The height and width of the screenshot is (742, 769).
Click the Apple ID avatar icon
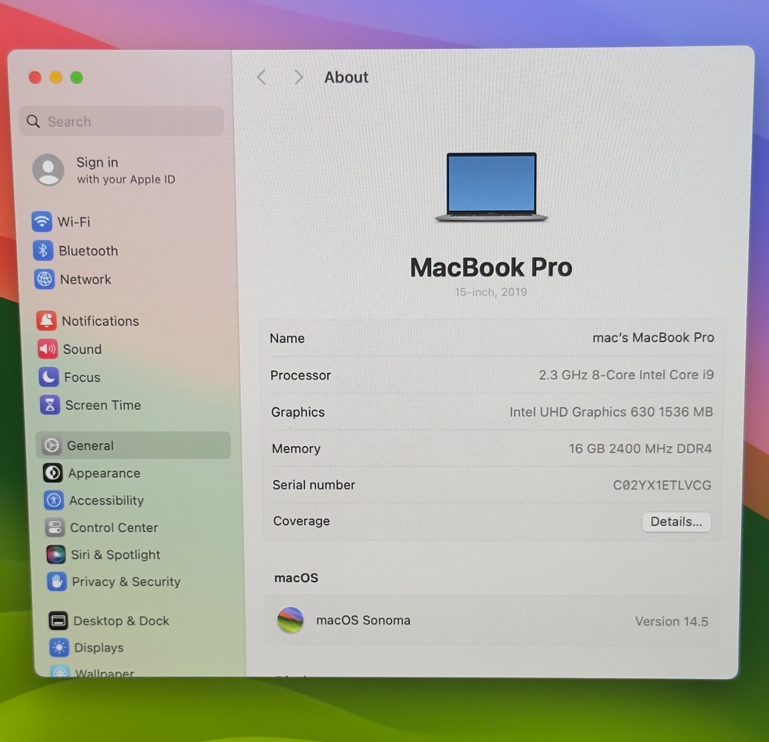48,169
